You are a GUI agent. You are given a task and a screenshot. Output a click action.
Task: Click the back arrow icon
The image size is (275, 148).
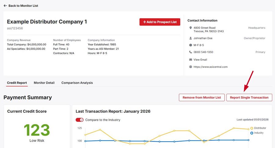5,6
